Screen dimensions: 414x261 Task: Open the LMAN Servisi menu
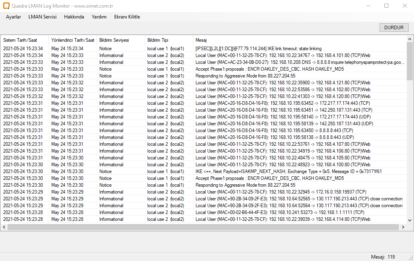tap(42, 17)
